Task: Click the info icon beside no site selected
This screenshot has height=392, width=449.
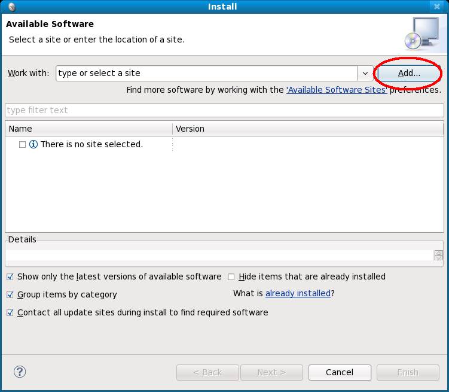Action: [33, 144]
